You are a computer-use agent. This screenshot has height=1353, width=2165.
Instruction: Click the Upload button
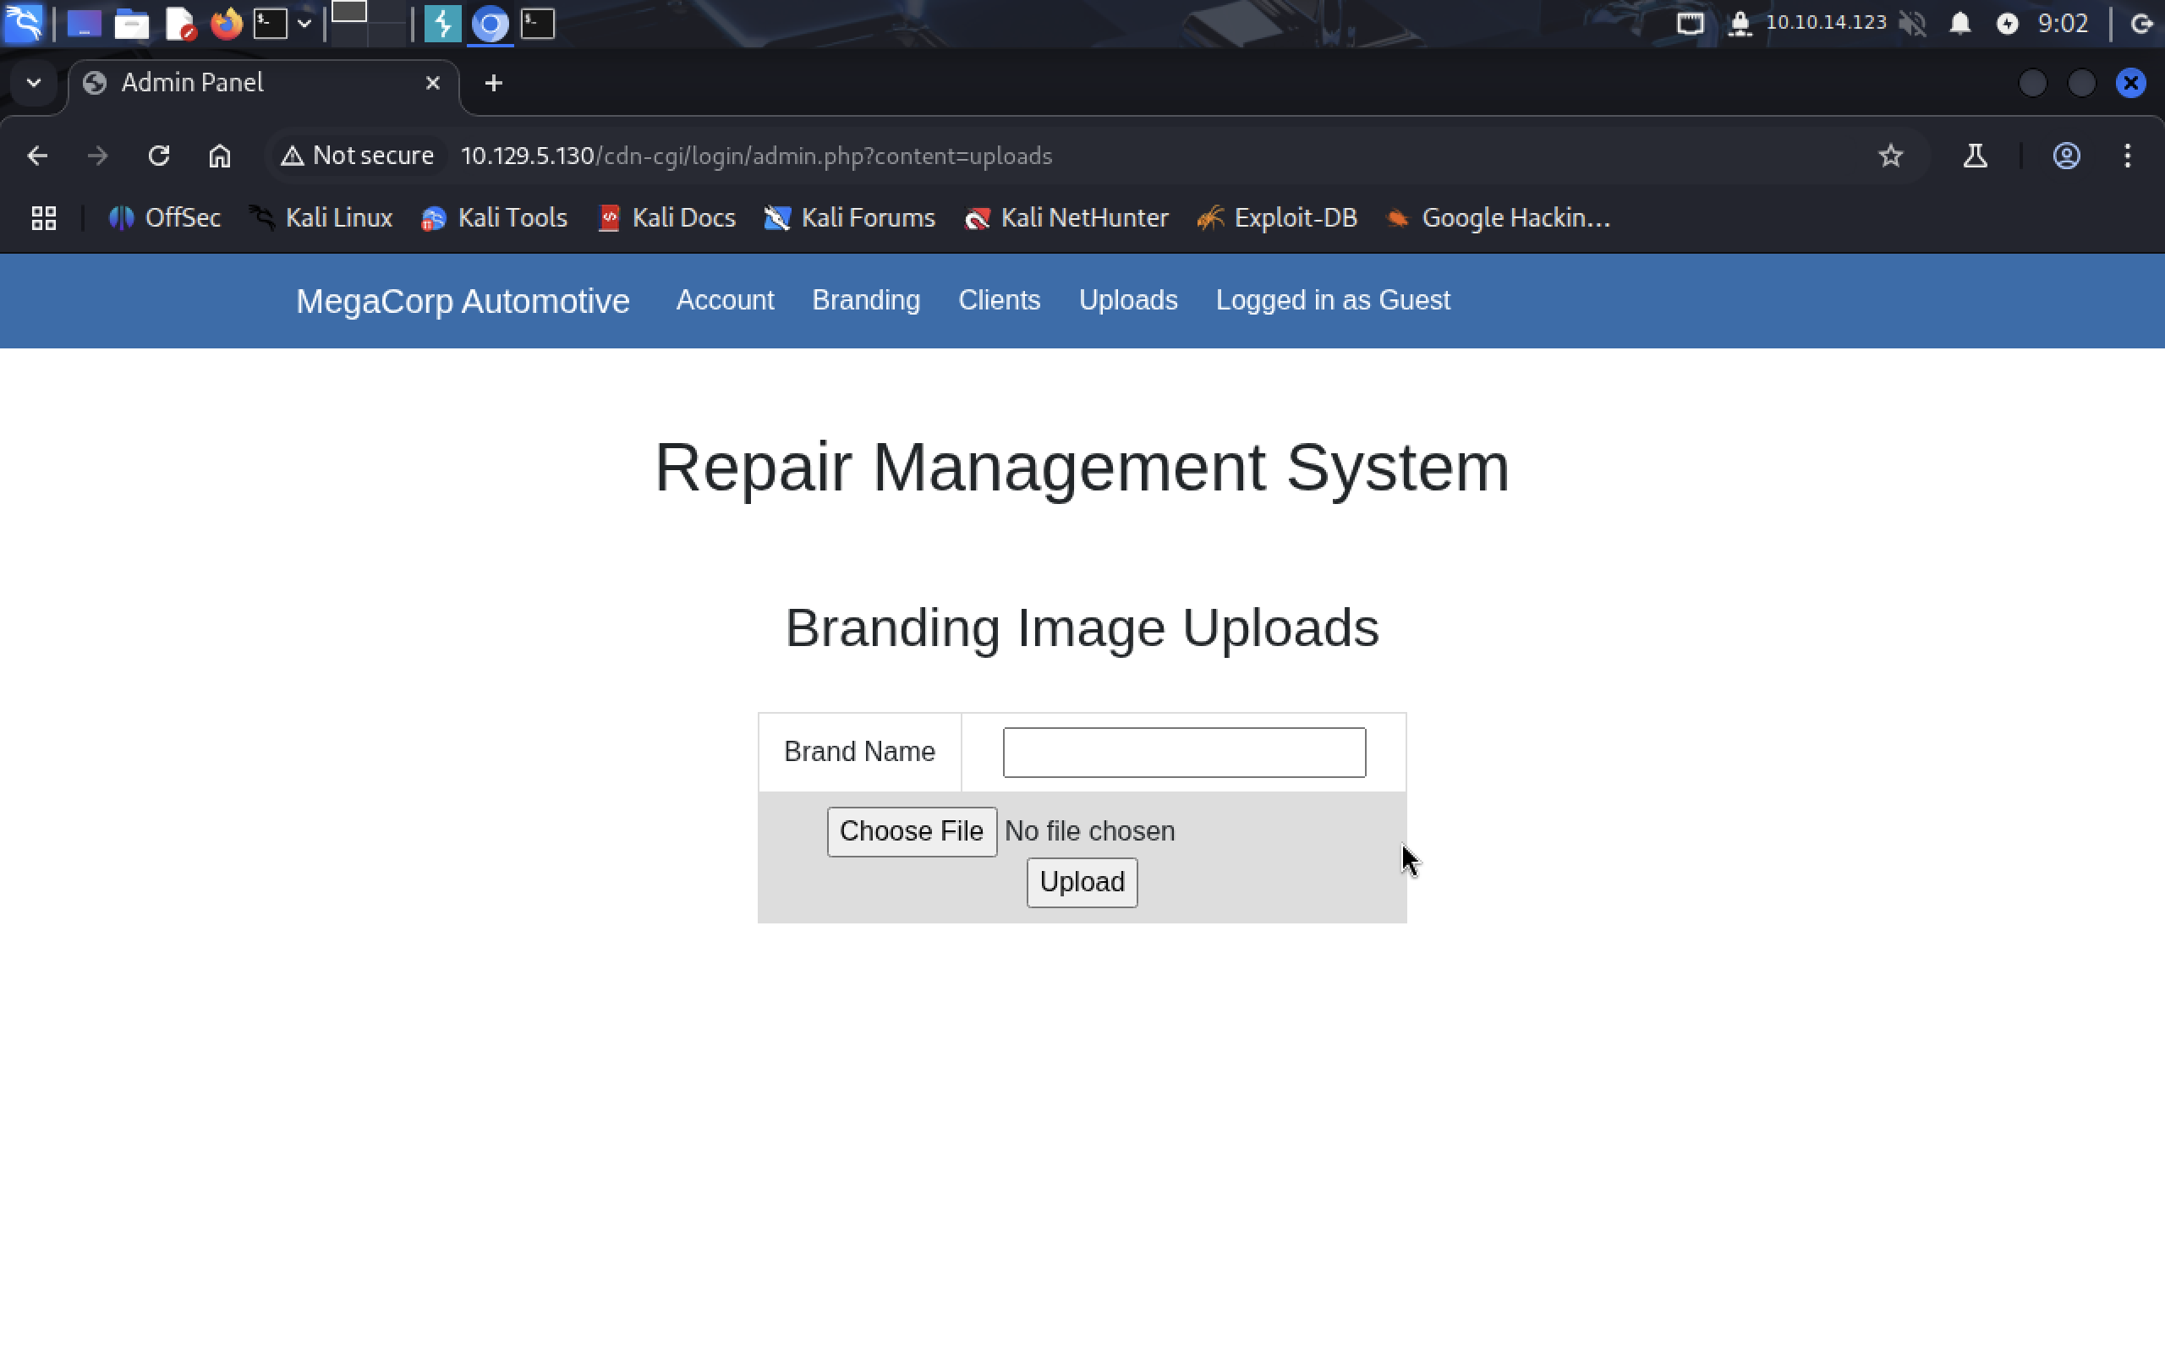coord(1082,882)
